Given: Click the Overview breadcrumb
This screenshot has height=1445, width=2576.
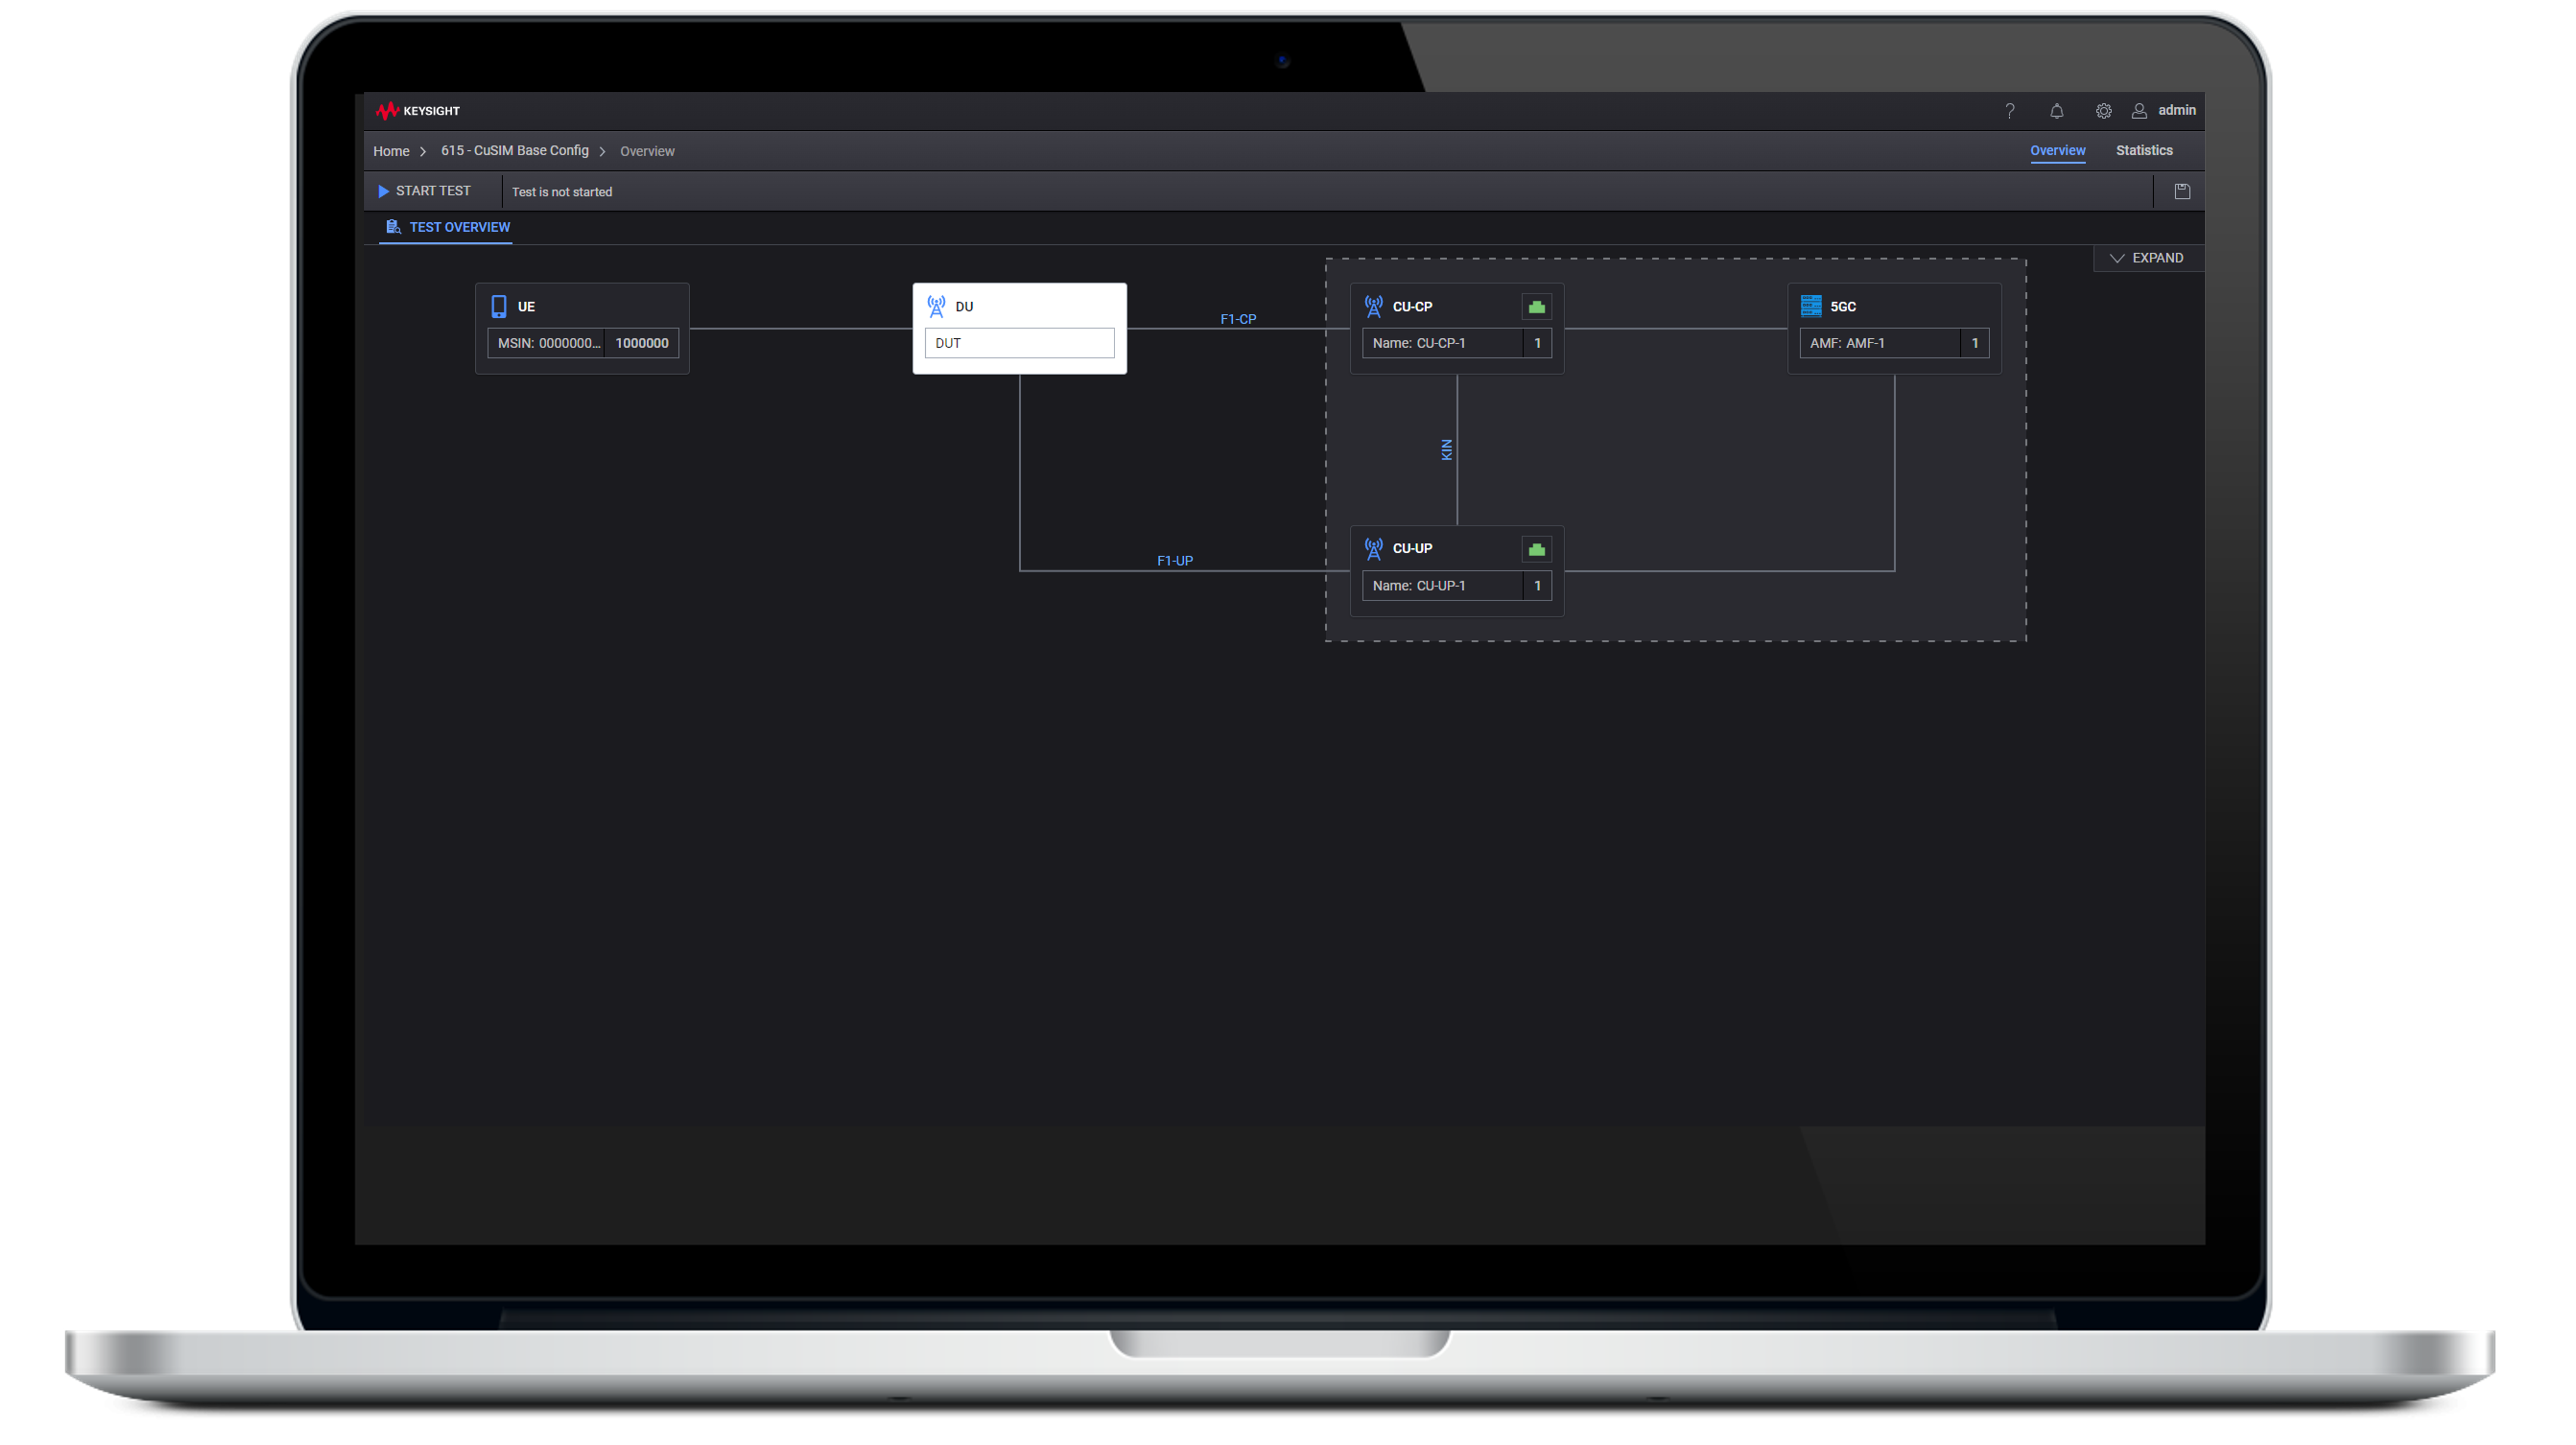Looking at the screenshot, I should point(647,151).
